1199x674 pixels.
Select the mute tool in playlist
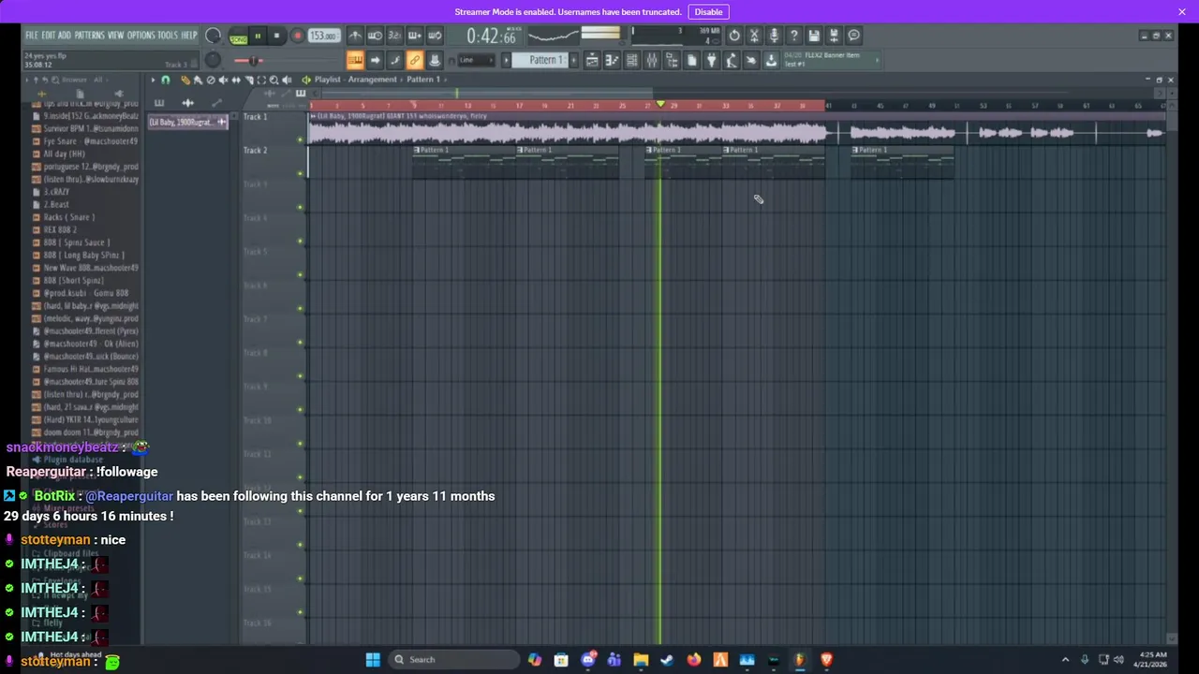[x=223, y=80]
